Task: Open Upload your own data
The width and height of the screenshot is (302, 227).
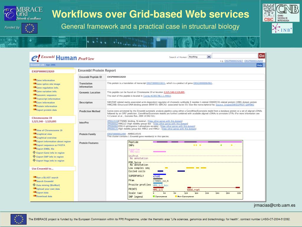Action: click(48, 189)
